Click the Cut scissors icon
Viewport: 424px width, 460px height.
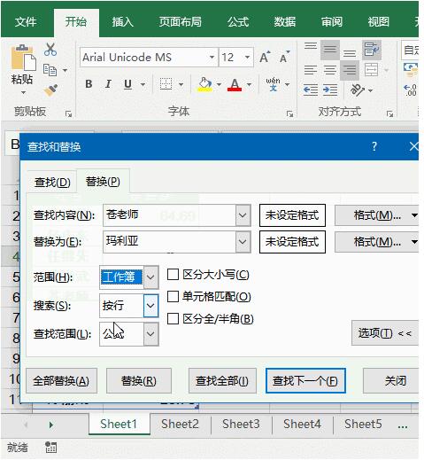click(50, 50)
